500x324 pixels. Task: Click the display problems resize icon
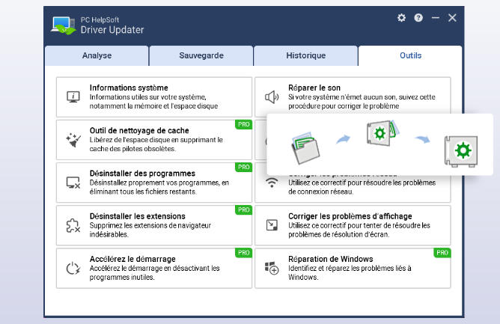coord(272,225)
